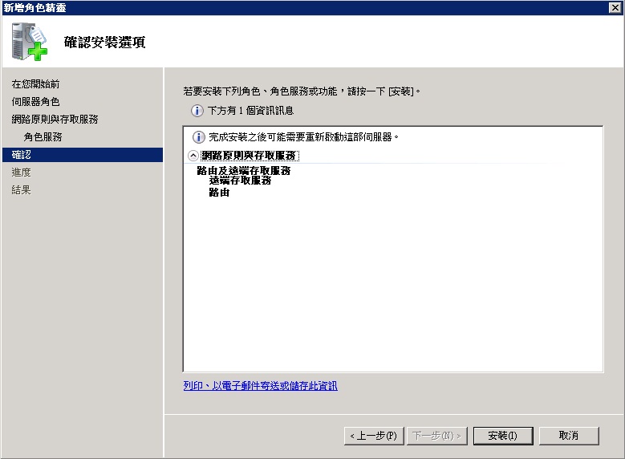Click the disabled 下一步(N) button
This screenshot has width=625, height=459.
click(437, 436)
